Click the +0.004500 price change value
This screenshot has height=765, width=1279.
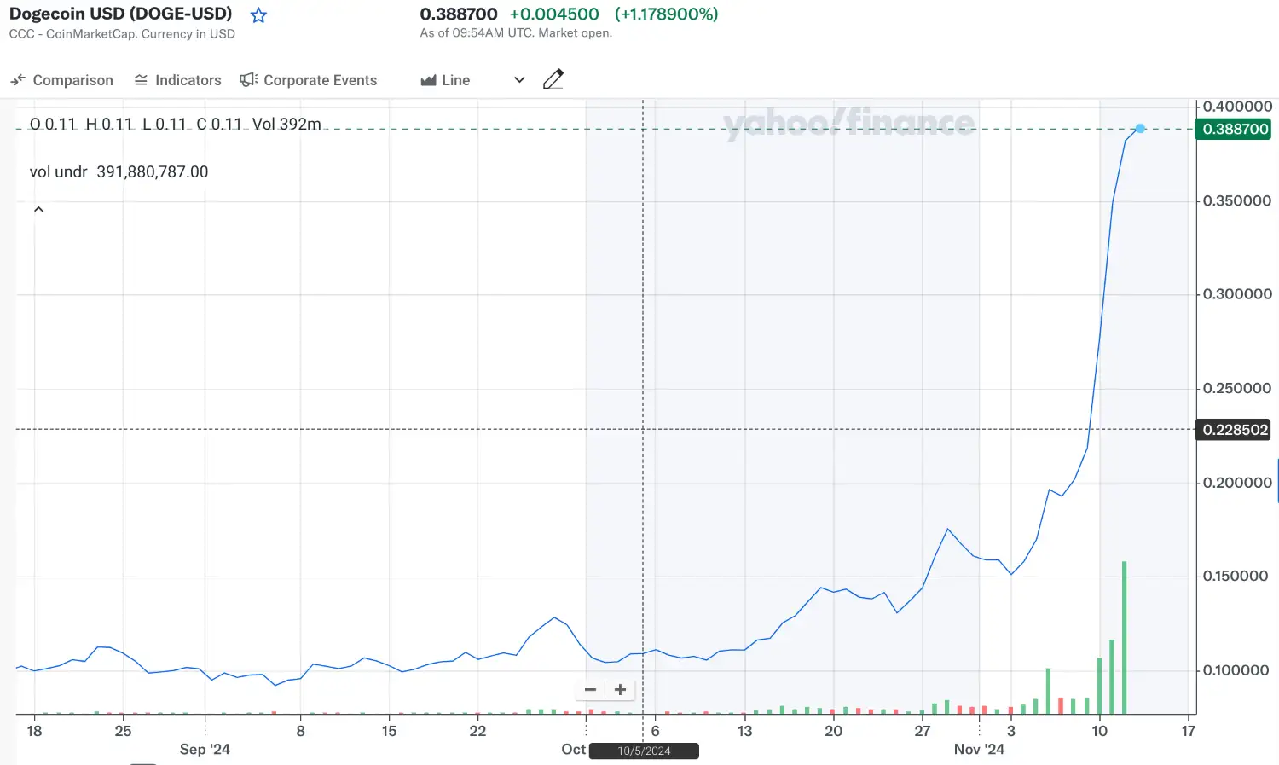pos(554,14)
